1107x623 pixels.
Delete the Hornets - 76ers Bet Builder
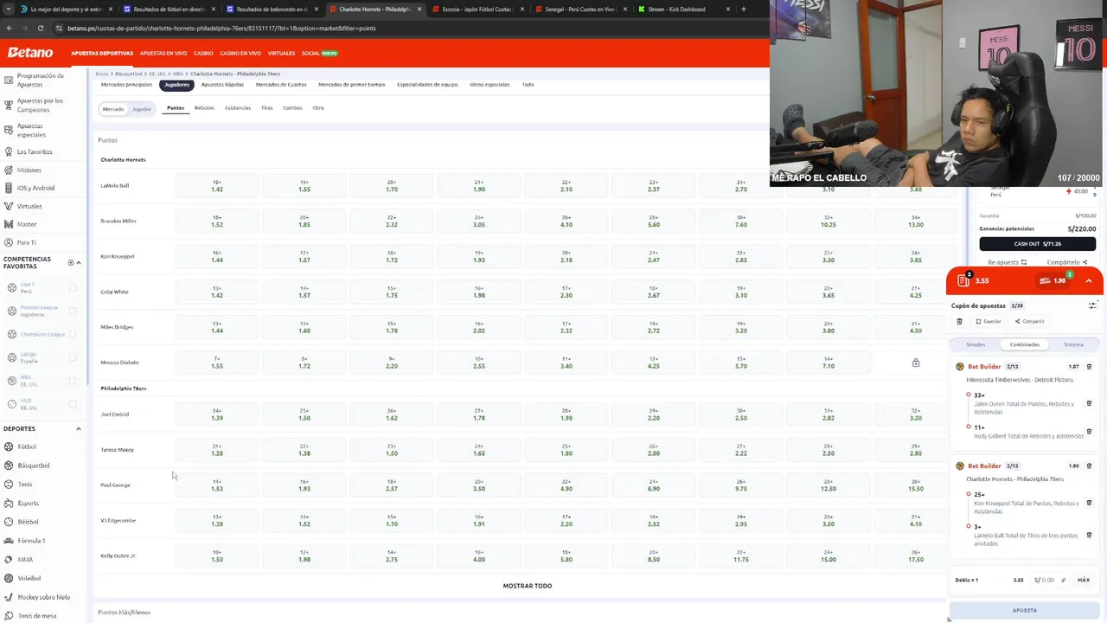coord(1089,466)
